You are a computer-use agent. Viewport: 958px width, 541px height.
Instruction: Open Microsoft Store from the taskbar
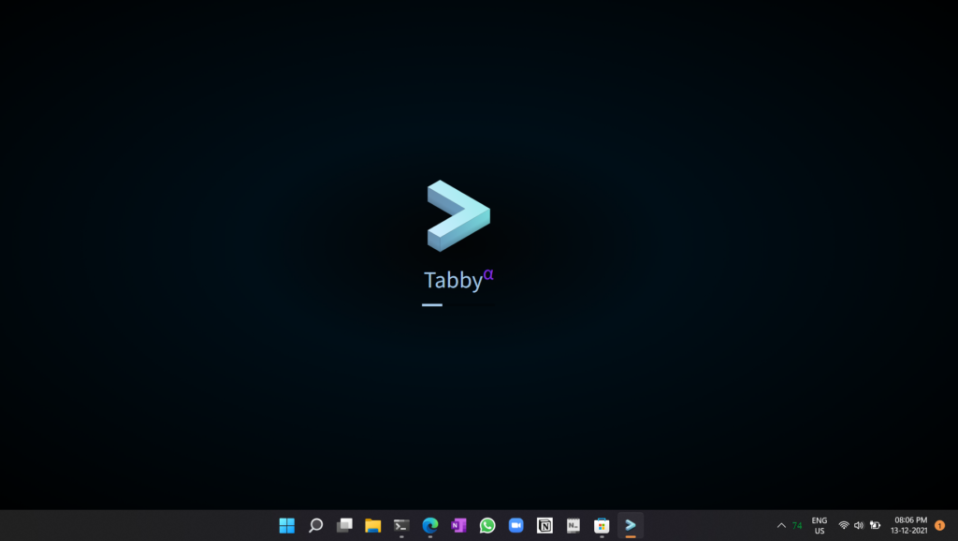click(x=602, y=525)
